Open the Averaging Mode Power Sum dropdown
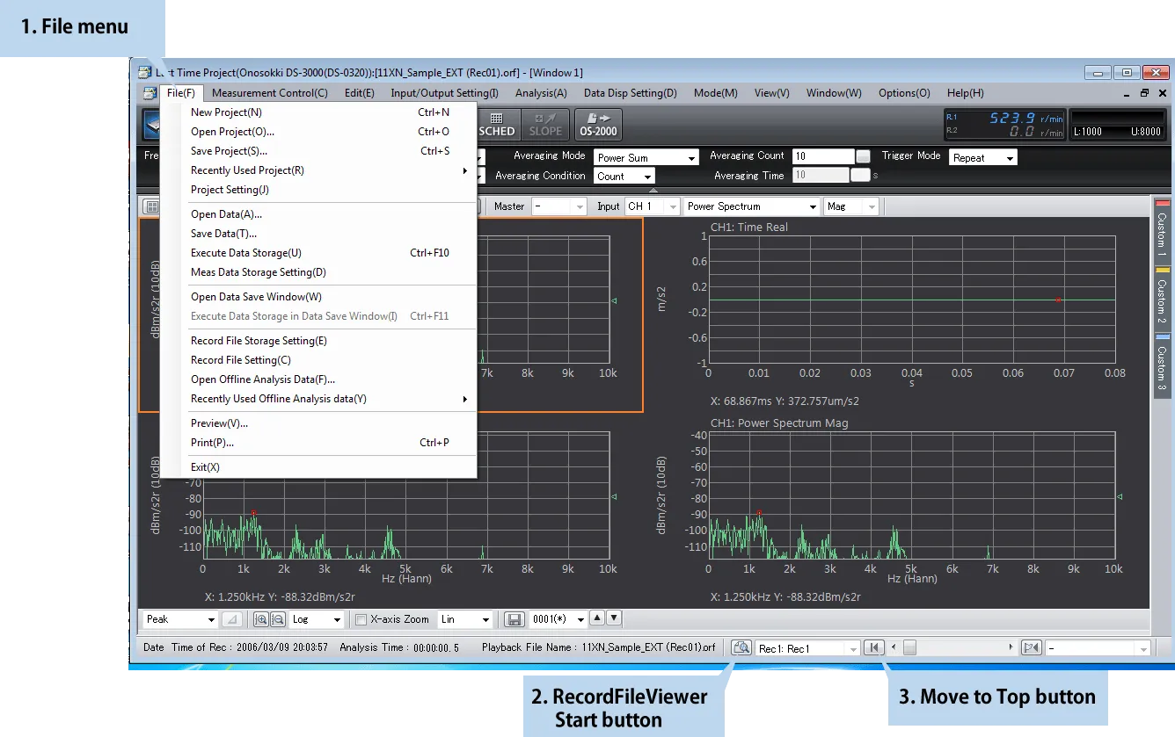The height and width of the screenshot is (737, 1175). coord(646,158)
